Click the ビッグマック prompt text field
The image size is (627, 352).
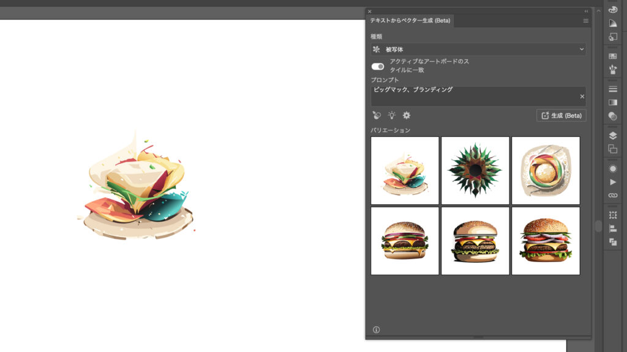[471, 96]
